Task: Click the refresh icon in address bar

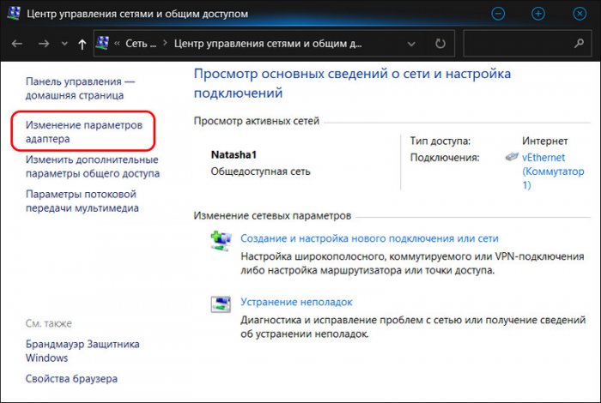Action: [x=440, y=44]
